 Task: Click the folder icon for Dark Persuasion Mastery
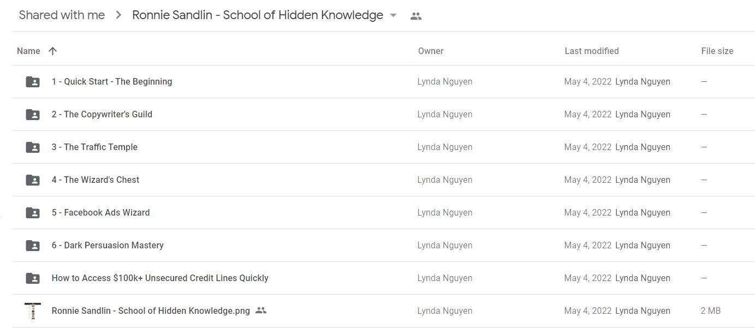(33, 246)
